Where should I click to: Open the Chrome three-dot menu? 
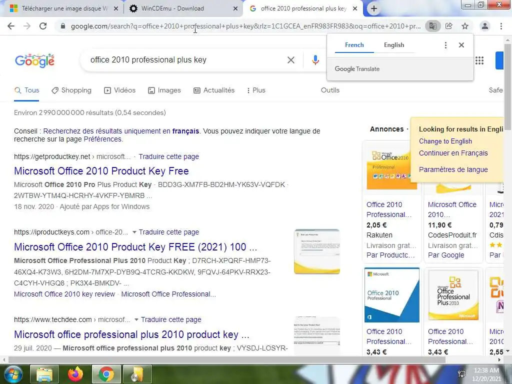(x=501, y=26)
